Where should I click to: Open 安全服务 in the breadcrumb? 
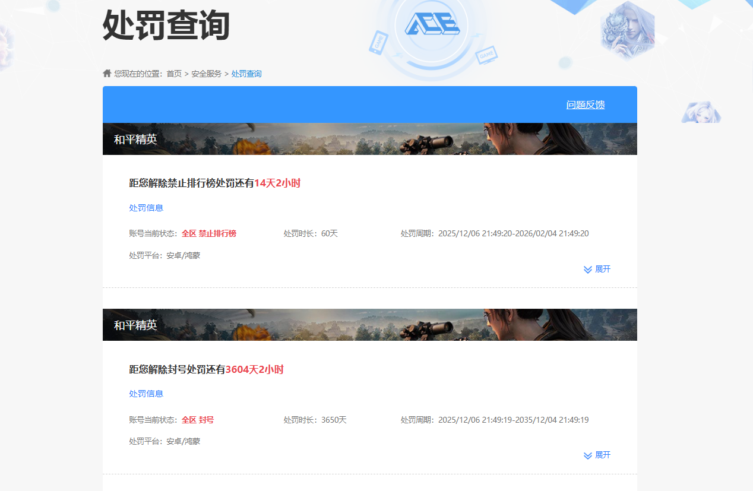tap(206, 74)
